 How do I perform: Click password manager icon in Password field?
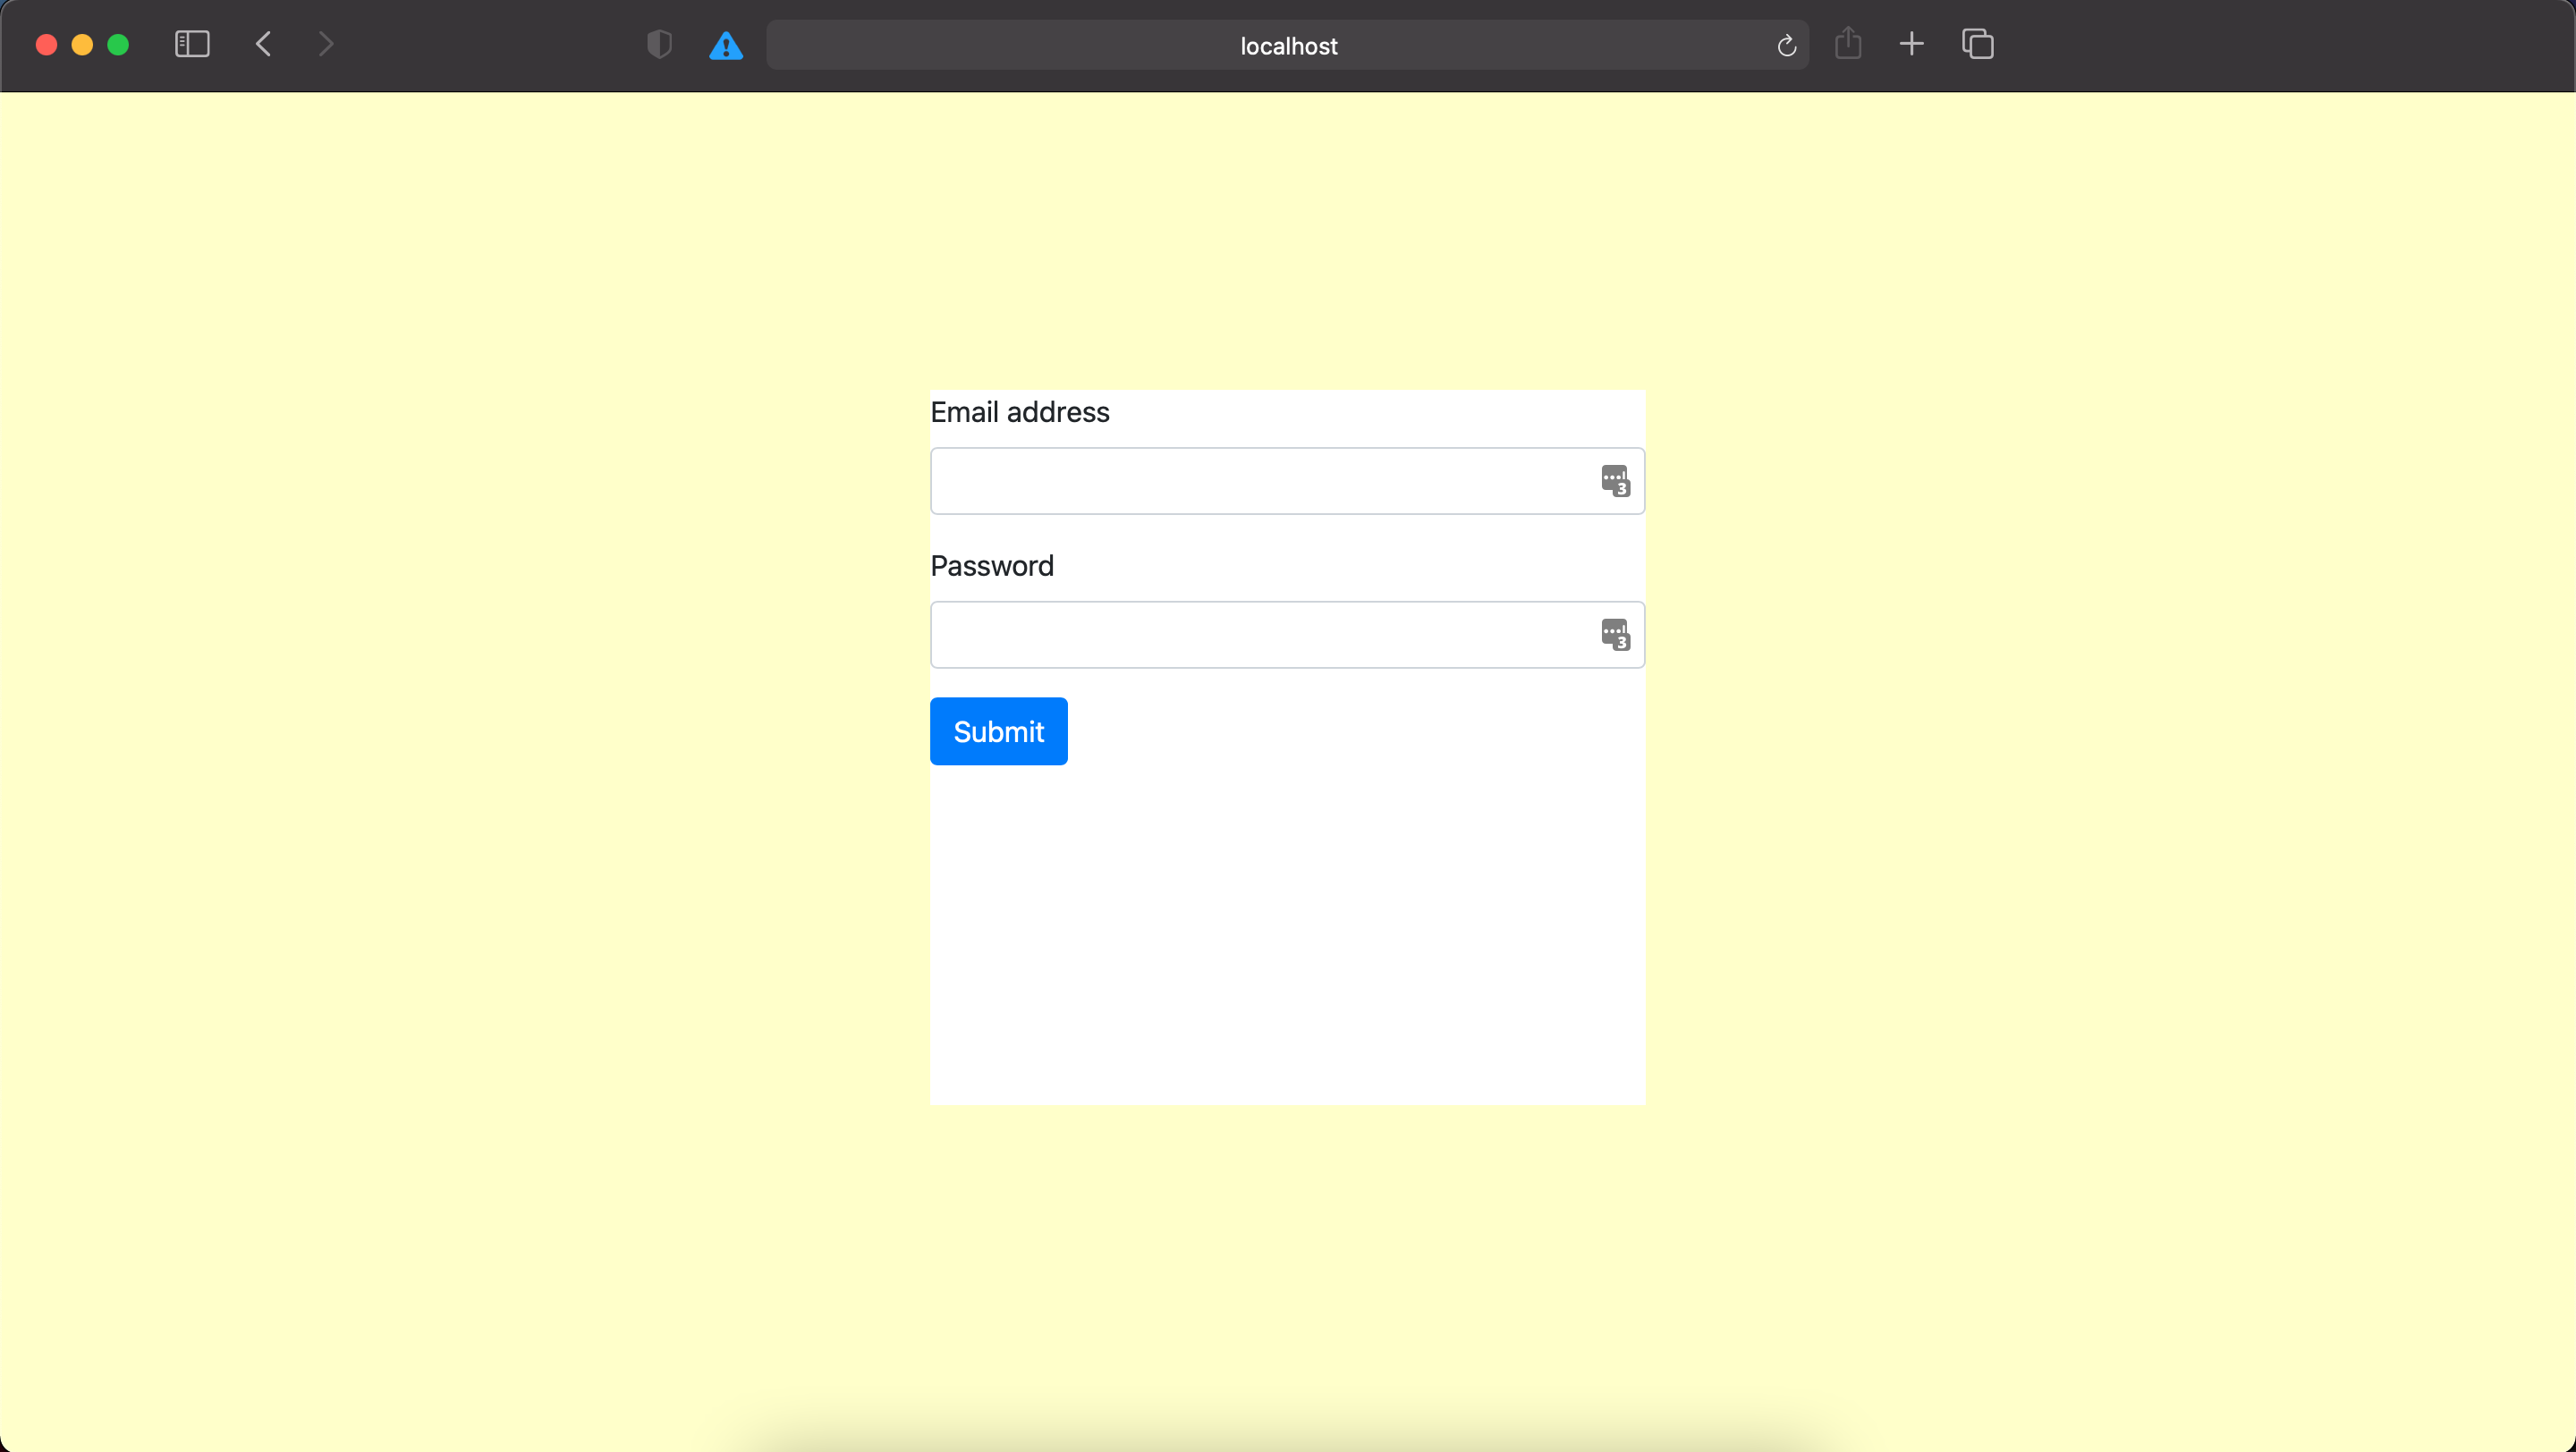(1615, 635)
